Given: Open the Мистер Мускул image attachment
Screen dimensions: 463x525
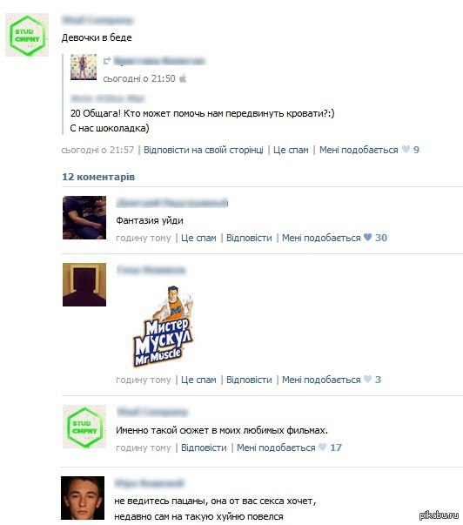Looking at the screenshot, I should point(163,326).
